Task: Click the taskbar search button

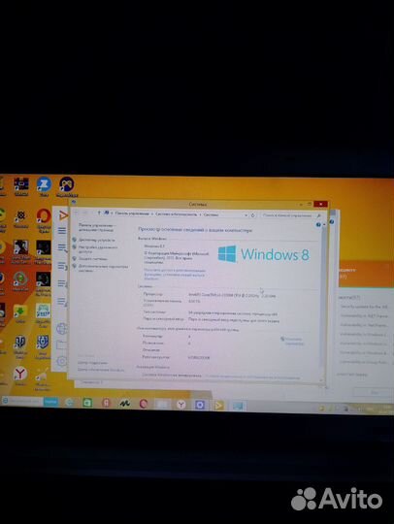Action: (x=50, y=402)
